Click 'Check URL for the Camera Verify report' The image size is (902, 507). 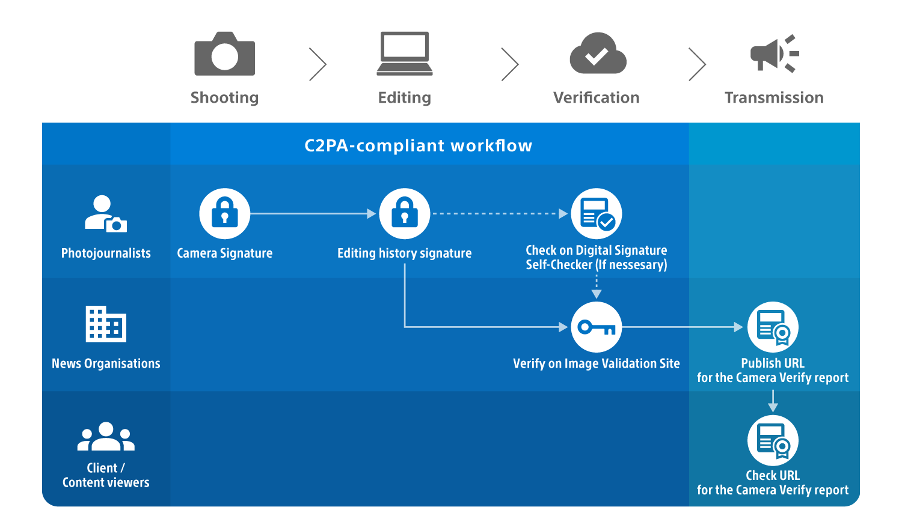(773, 483)
